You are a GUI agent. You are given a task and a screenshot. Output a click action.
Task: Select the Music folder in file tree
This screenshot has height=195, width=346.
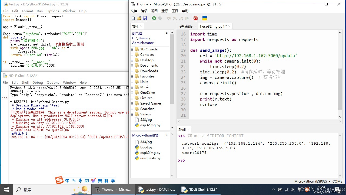point(145,87)
